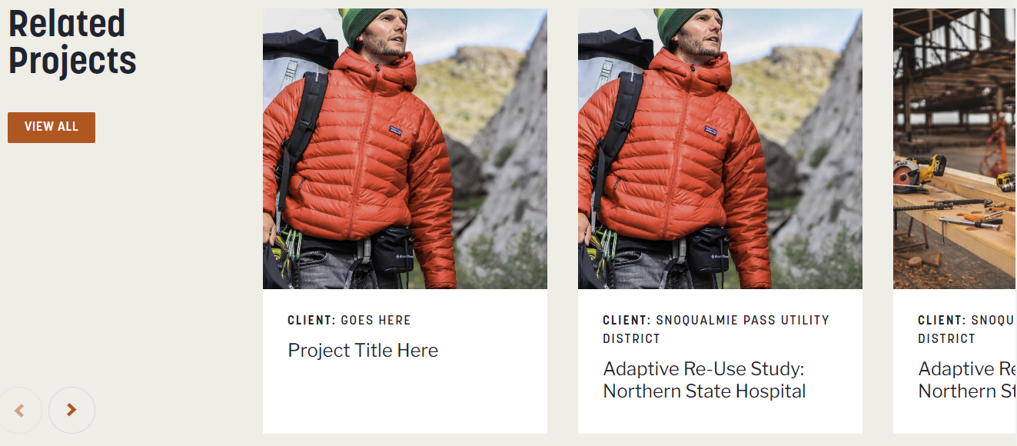The width and height of the screenshot is (1017, 446).
Task: Click the jacket logo in the second card photo
Action: click(711, 131)
